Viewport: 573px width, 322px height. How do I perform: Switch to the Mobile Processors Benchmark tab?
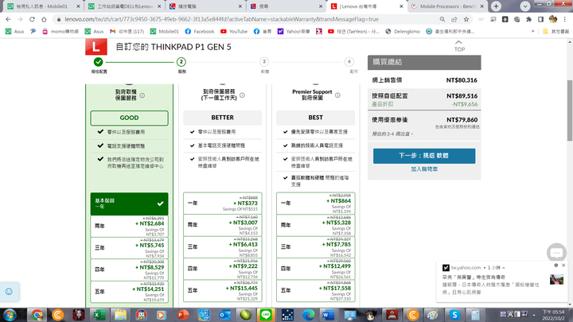pyautogui.click(x=447, y=6)
